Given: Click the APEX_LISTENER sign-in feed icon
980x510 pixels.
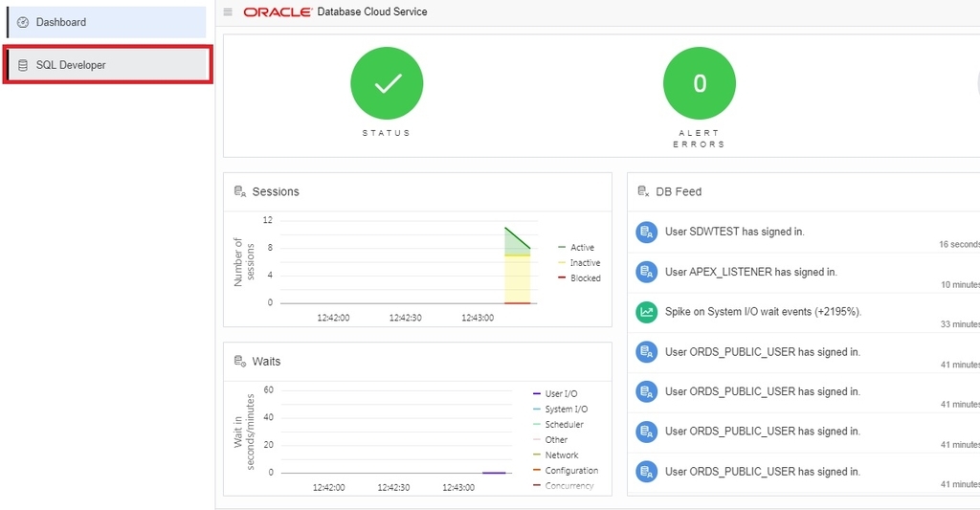Looking at the screenshot, I should [646, 272].
